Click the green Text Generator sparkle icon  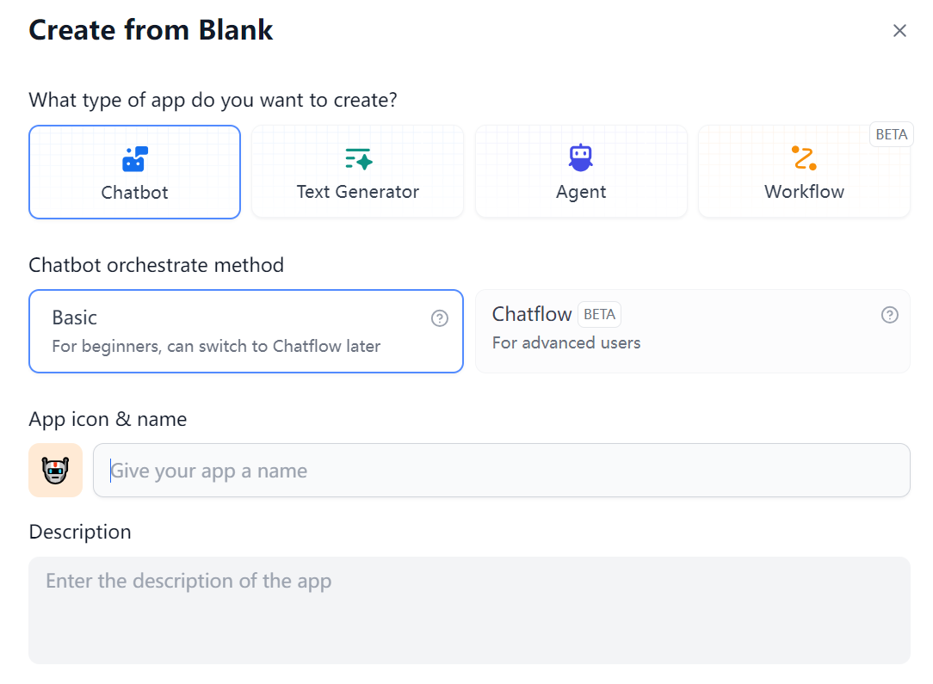click(358, 159)
